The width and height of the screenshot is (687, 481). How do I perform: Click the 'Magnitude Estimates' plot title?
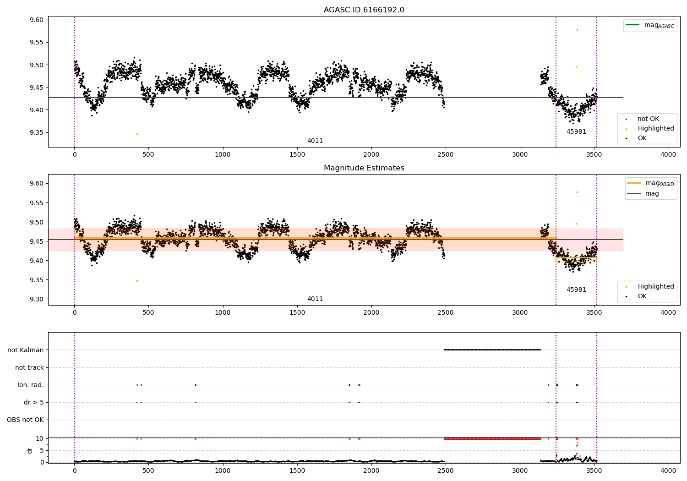point(364,168)
